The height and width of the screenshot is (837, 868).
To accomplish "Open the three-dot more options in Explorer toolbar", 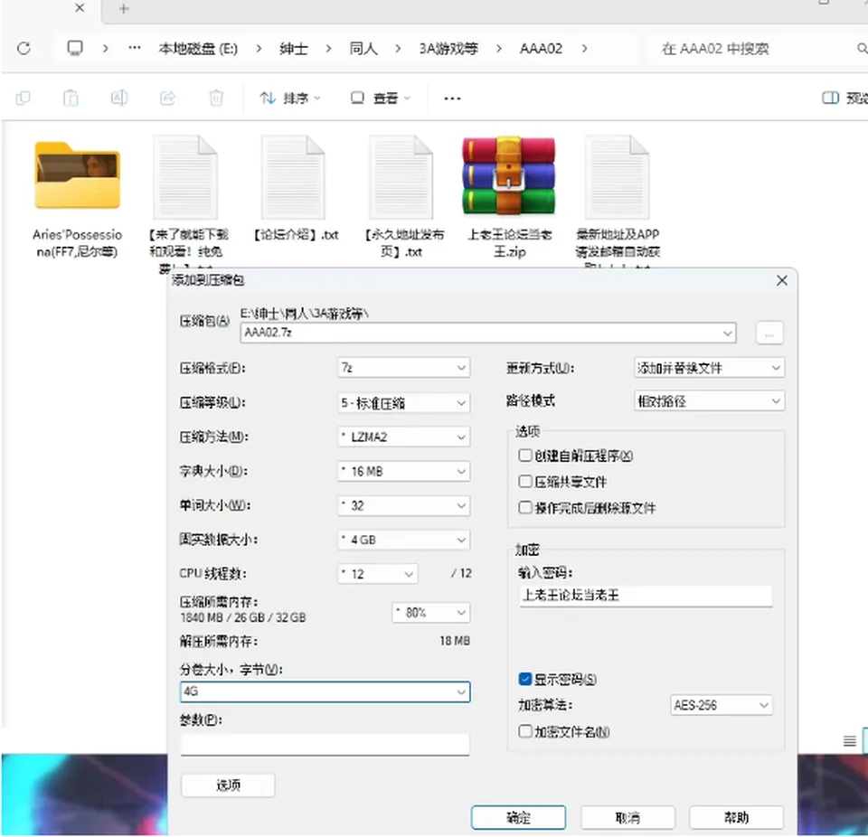I will pos(452,99).
